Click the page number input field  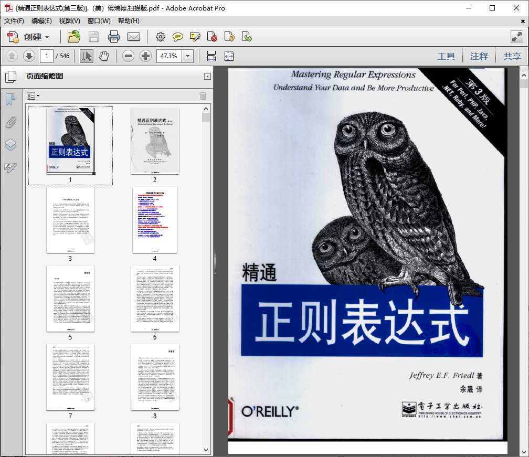(47, 56)
